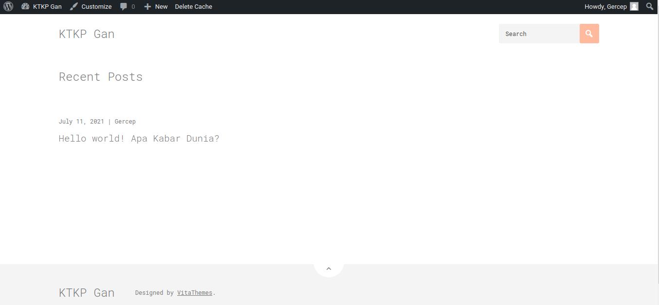Click the user avatar next to Howdy, Gercep
The image size is (659, 305).
click(634, 6)
